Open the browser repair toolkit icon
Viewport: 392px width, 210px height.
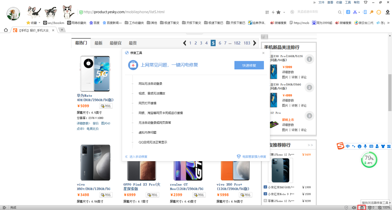coord(362,207)
